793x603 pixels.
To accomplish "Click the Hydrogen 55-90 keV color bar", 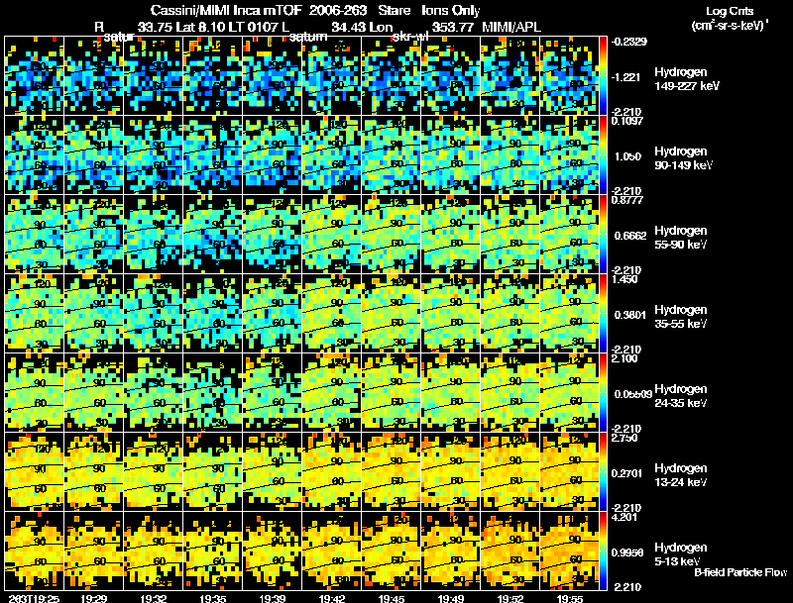I will coord(603,235).
